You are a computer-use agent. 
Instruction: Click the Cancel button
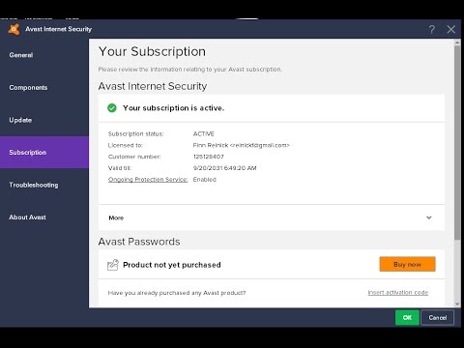click(438, 318)
